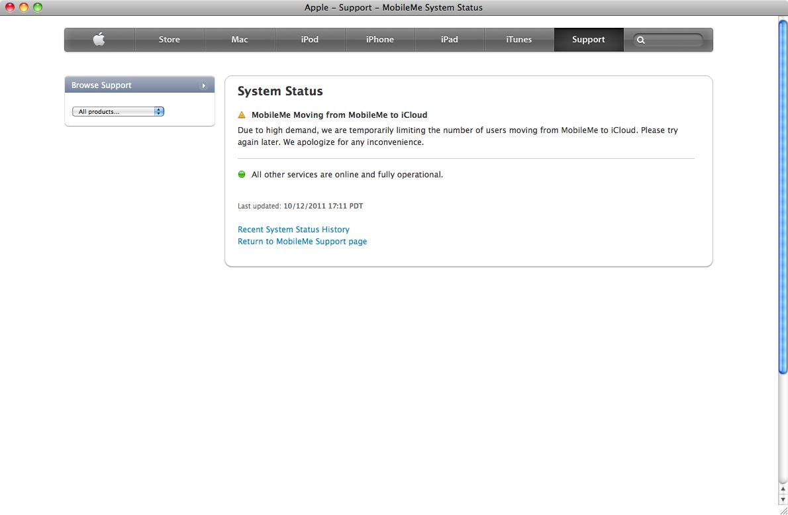
Task: Click the Browse Support header
Action: coord(140,85)
